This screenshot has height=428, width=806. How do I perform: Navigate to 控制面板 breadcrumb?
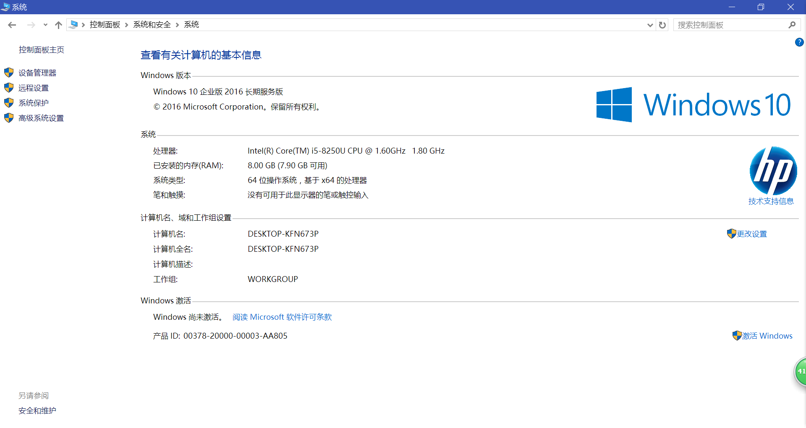105,24
